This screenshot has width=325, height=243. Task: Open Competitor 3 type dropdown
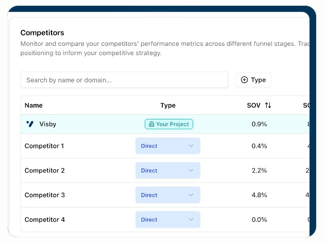167,195
